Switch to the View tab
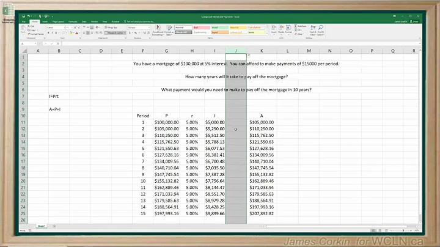Image resolution: width=440 pixels, height=247 pixels. click(105, 21)
